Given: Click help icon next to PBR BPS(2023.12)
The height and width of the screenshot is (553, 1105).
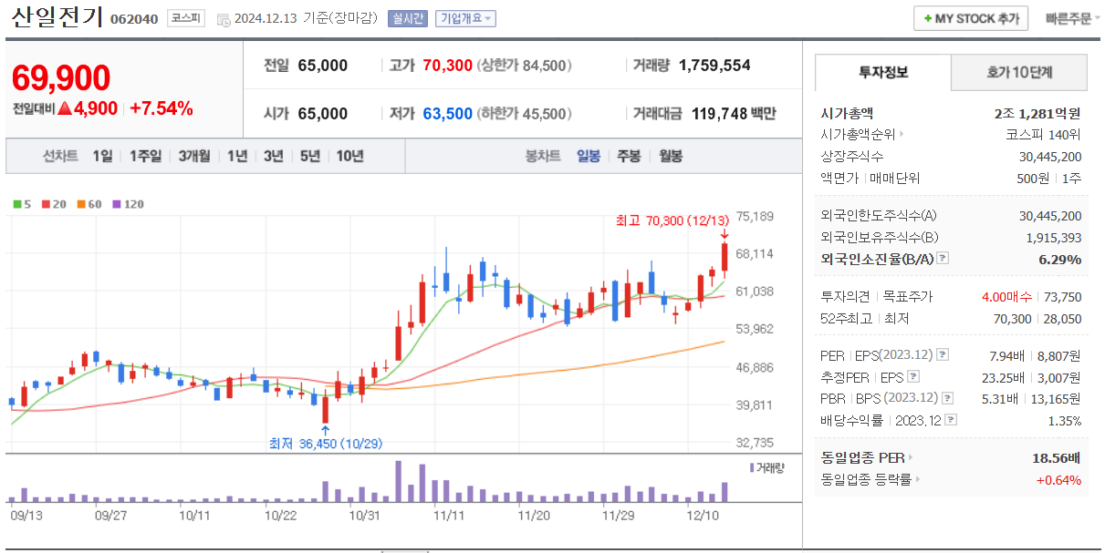Looking at the screenshot, I should pos(947,398).
